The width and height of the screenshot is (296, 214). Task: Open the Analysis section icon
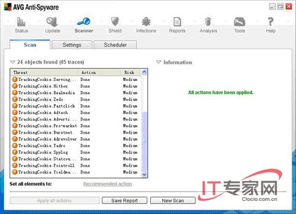(x=208, y=22)
